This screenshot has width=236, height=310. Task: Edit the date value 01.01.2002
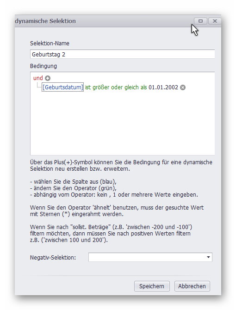click(x=163, y=87)
